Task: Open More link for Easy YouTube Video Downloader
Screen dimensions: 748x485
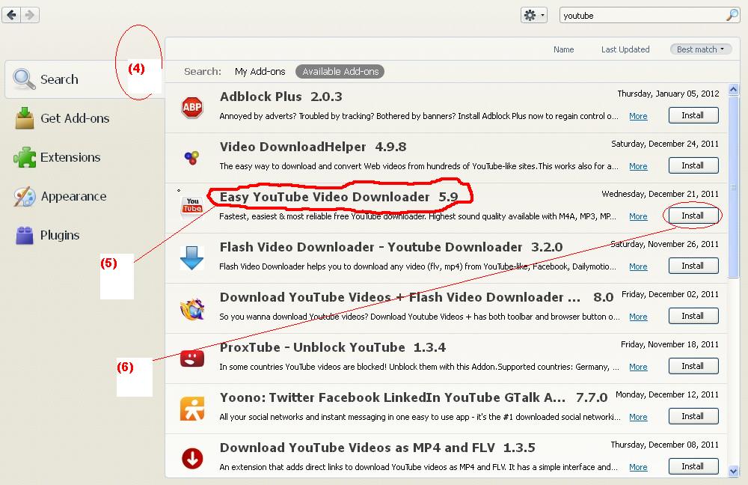Action: [638, 216]
